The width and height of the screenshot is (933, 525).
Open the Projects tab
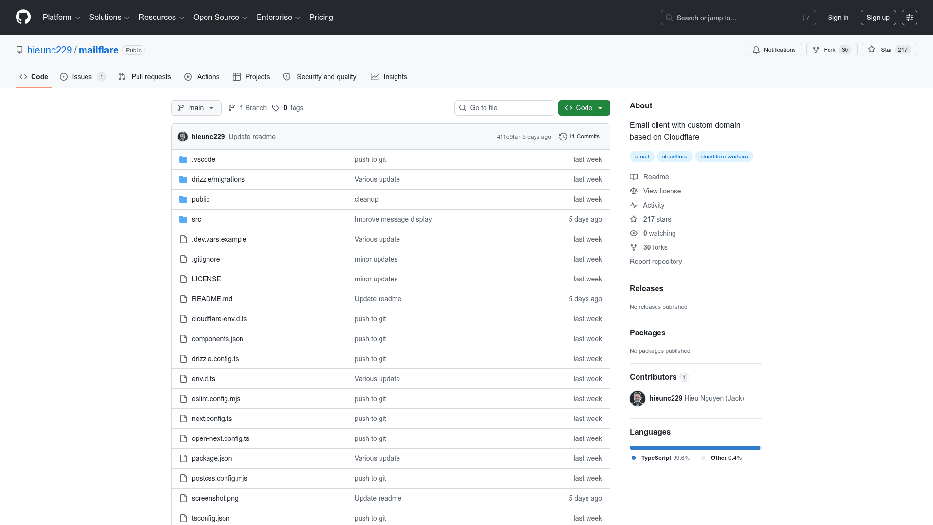point(251,77)
